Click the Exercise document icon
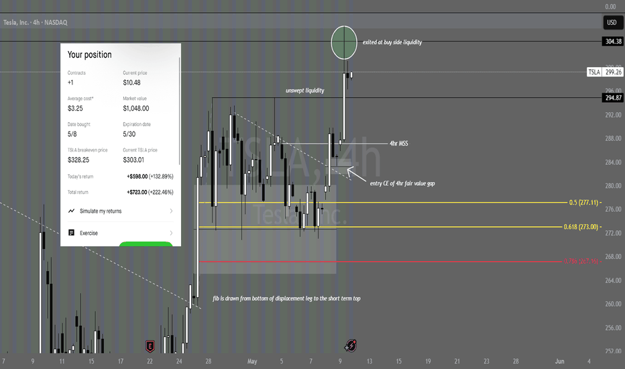The width and height of the screenshot is (625, 369). click(x=71, y=233)
